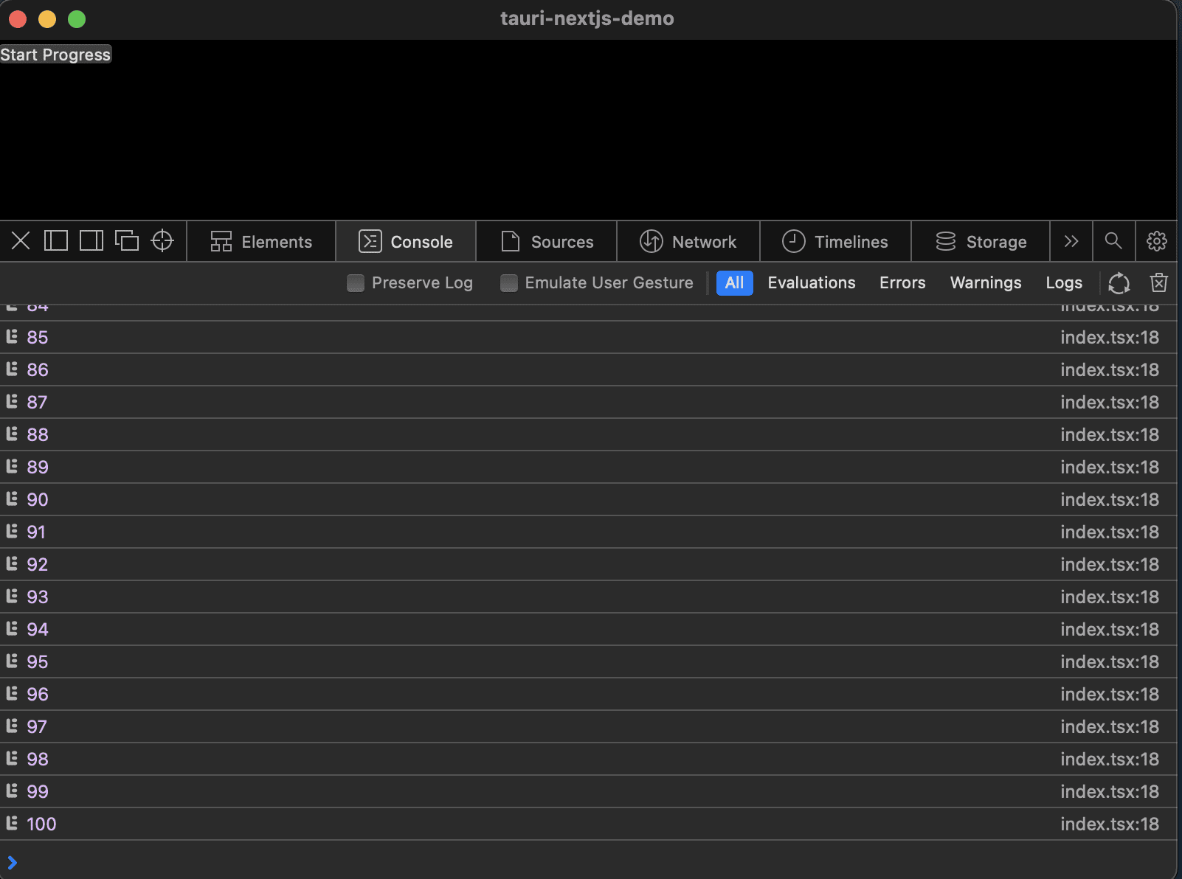Dock inspector to left side
The height and width of the screenshot is (879, 1182).
56,241
